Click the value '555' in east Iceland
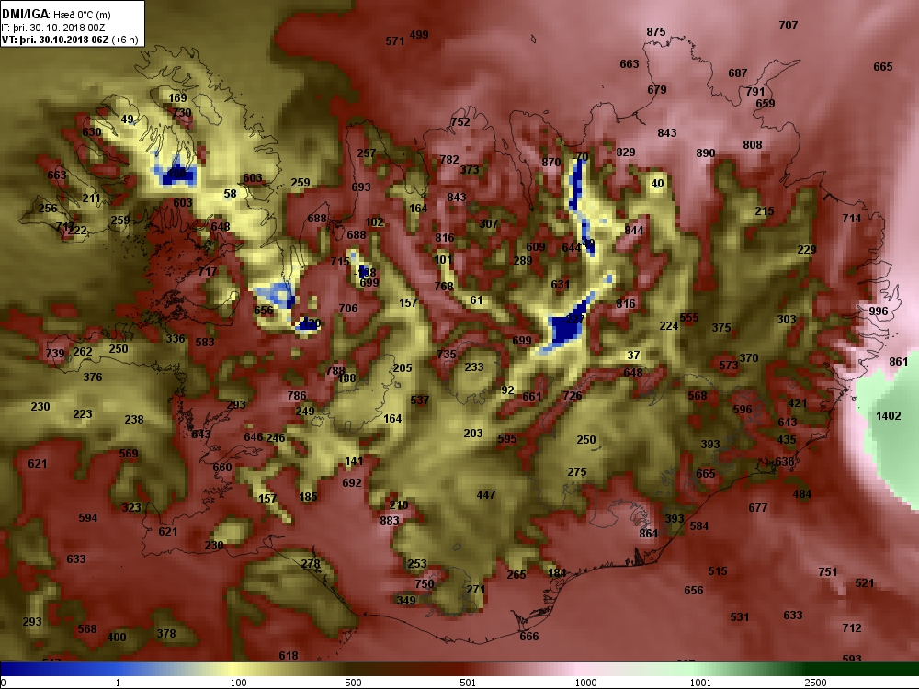919x689 pixels. pyautogui.click(x=688, y=318)
